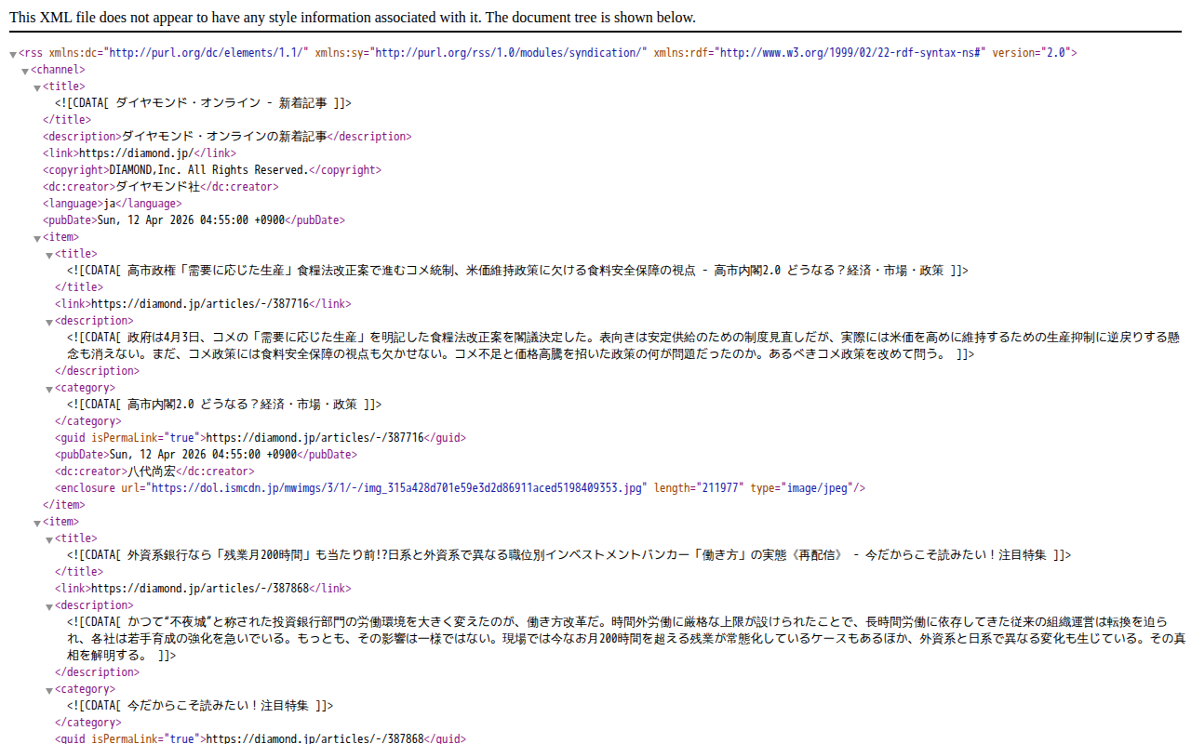Click the channel pubDate line below language
Viewport: 1191px width, 744px height.
coord(194,220)
